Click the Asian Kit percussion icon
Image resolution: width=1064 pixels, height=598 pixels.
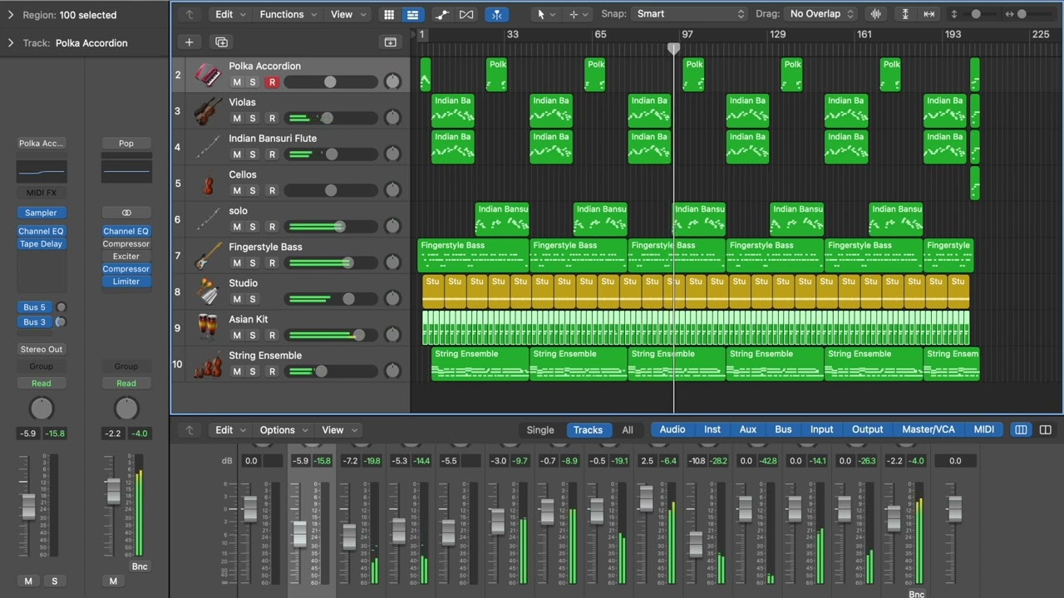[x=208, y=327]
